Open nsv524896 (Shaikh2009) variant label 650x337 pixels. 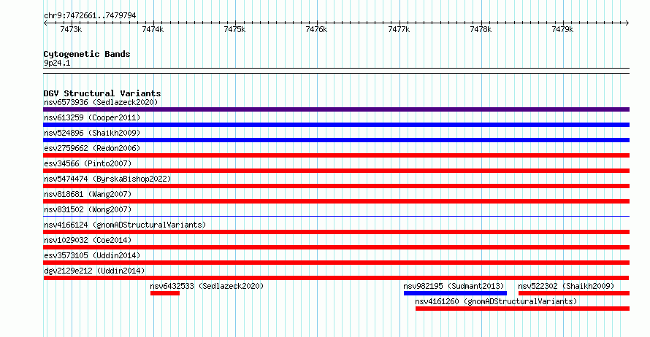click(x=92, y=133)
